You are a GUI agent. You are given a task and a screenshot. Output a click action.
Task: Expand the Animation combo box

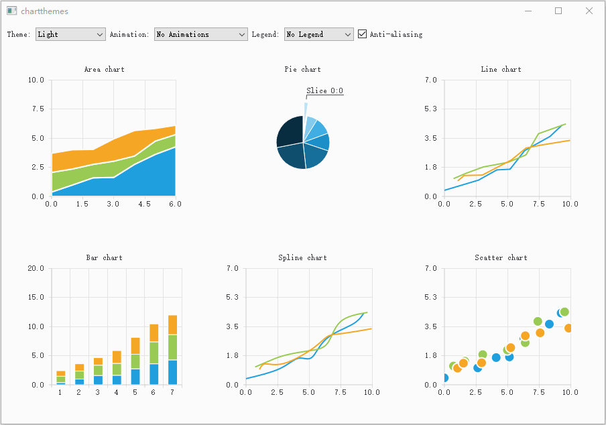(x=200, y=34)
